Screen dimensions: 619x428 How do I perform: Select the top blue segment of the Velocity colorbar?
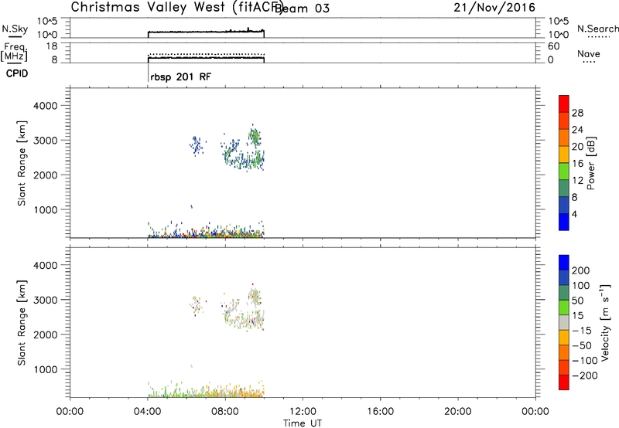tap(564, 263)
